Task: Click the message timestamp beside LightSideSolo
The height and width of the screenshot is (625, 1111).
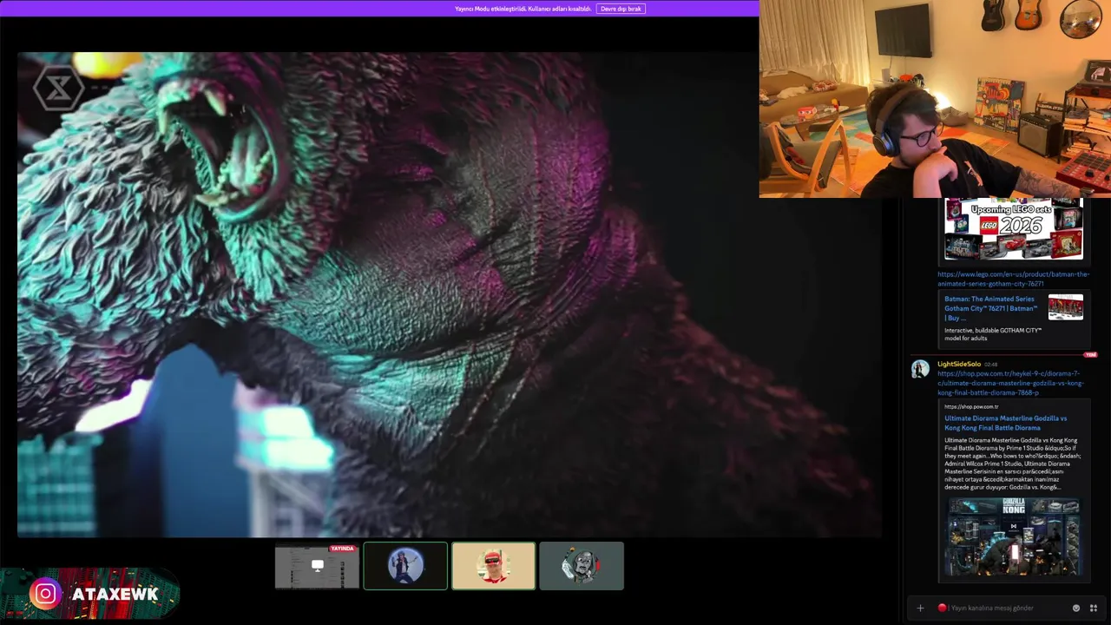Action: tap(990, 365)
